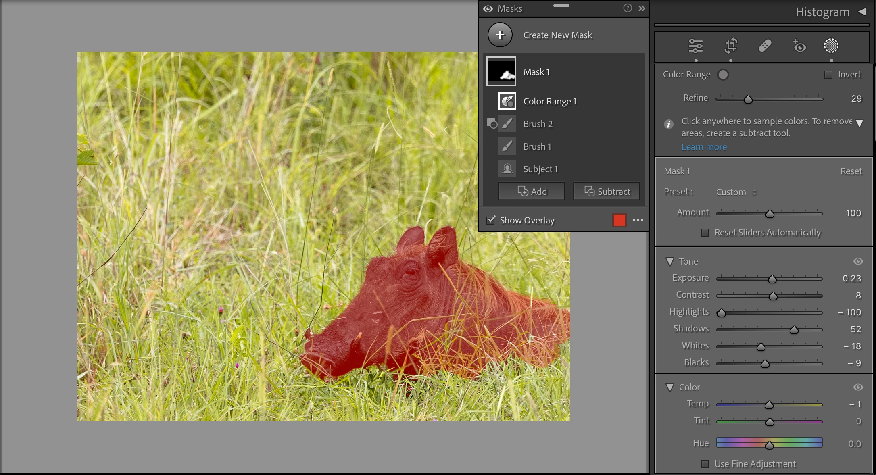Screen dimensions: 876x475
Task: Select the Brush 2 mask component
Action: (538, 124)
